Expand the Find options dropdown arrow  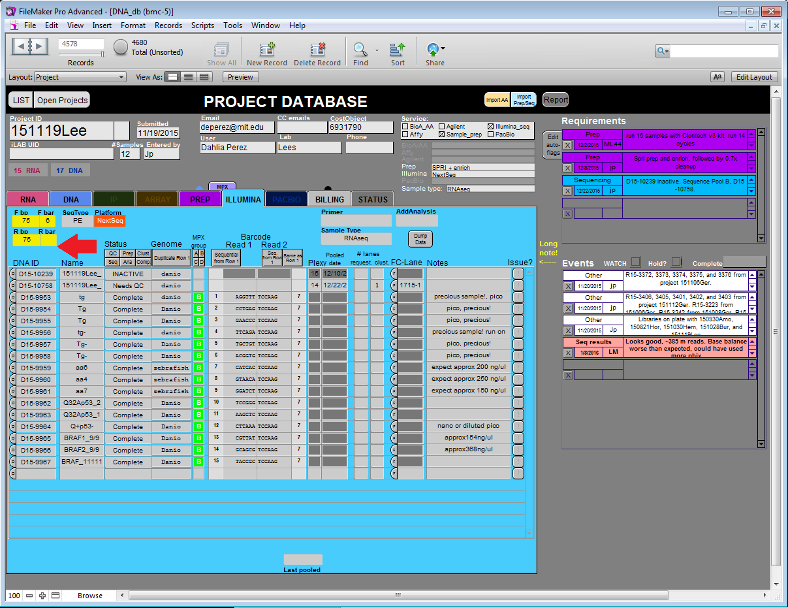[377, 50]
